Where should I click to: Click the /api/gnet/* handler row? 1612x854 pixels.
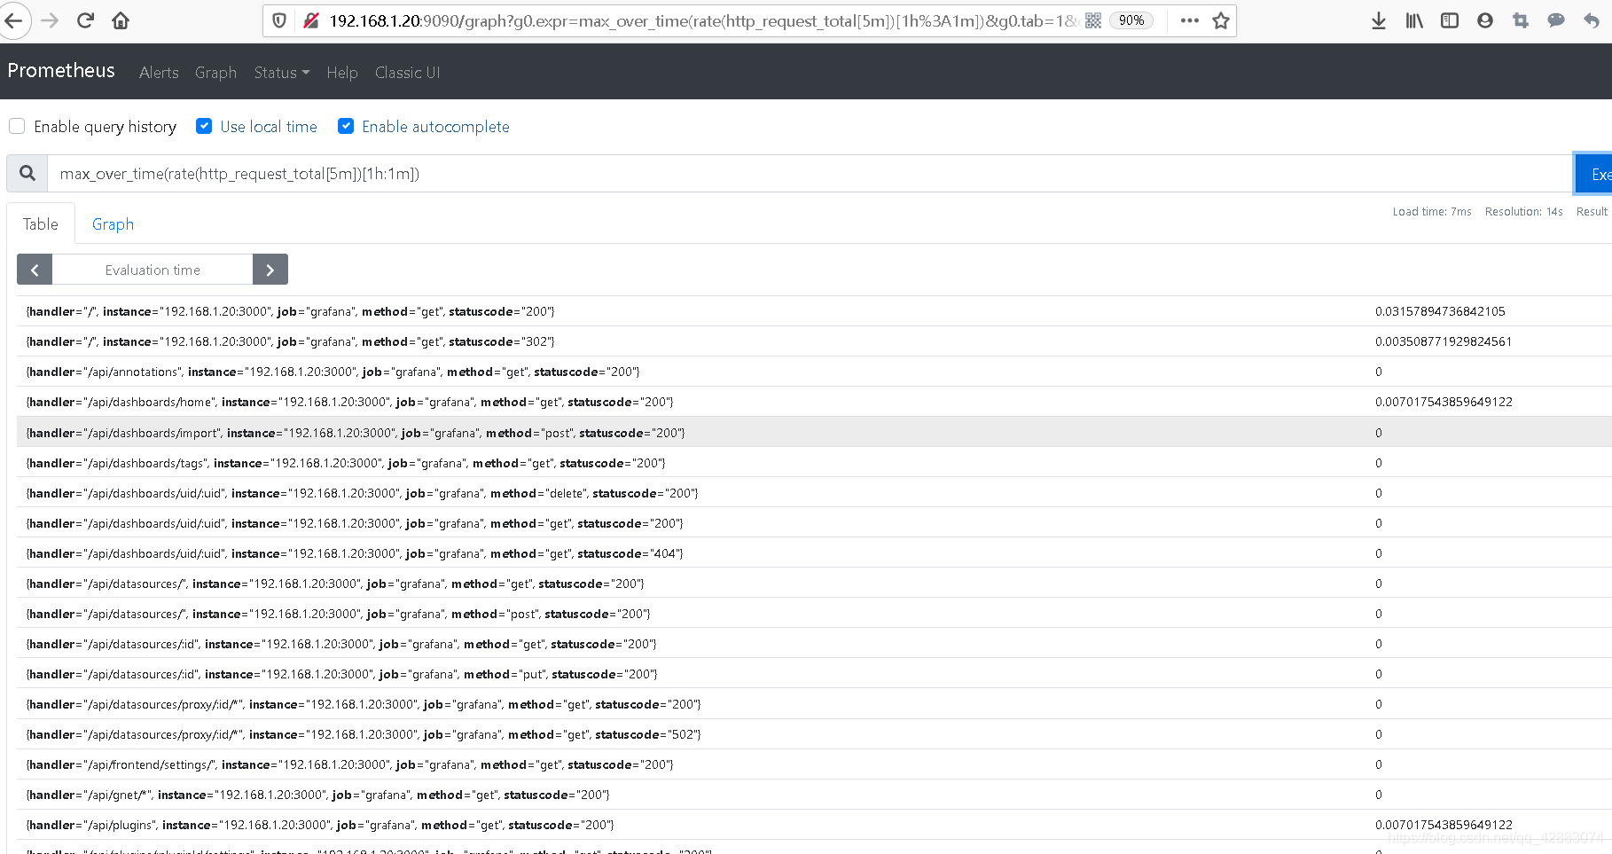pos(814,795)
